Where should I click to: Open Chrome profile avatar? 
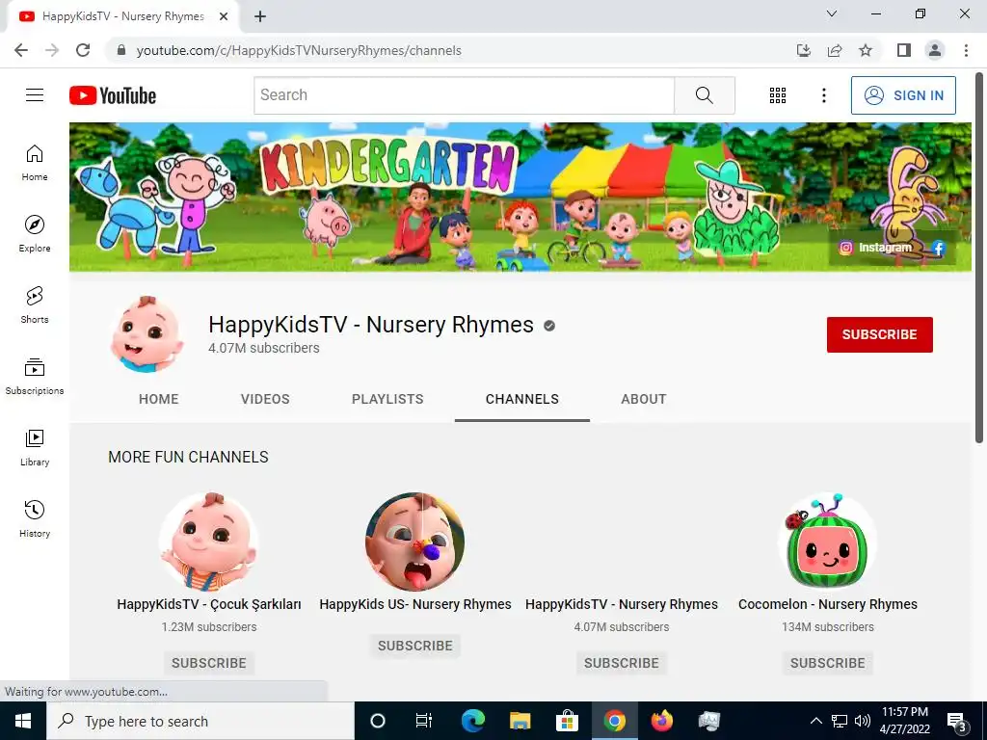[935, 50]
